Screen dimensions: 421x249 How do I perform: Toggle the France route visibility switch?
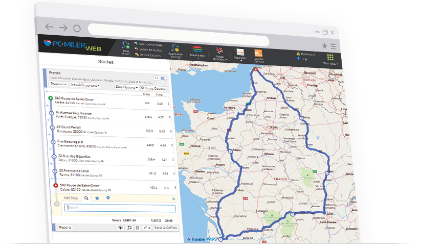pos(164,78)
